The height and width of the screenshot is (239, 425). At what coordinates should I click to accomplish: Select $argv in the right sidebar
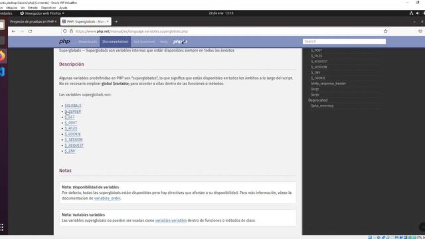click(315, 94)
